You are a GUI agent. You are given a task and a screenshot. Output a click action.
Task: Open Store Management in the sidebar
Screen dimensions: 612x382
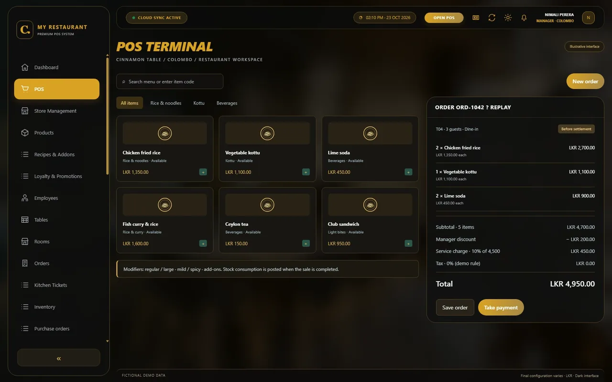click(57, 111)
